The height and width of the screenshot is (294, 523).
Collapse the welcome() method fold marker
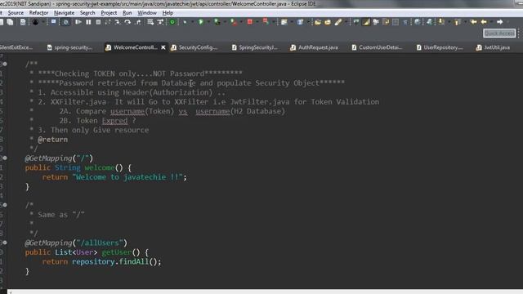point(5,158)
